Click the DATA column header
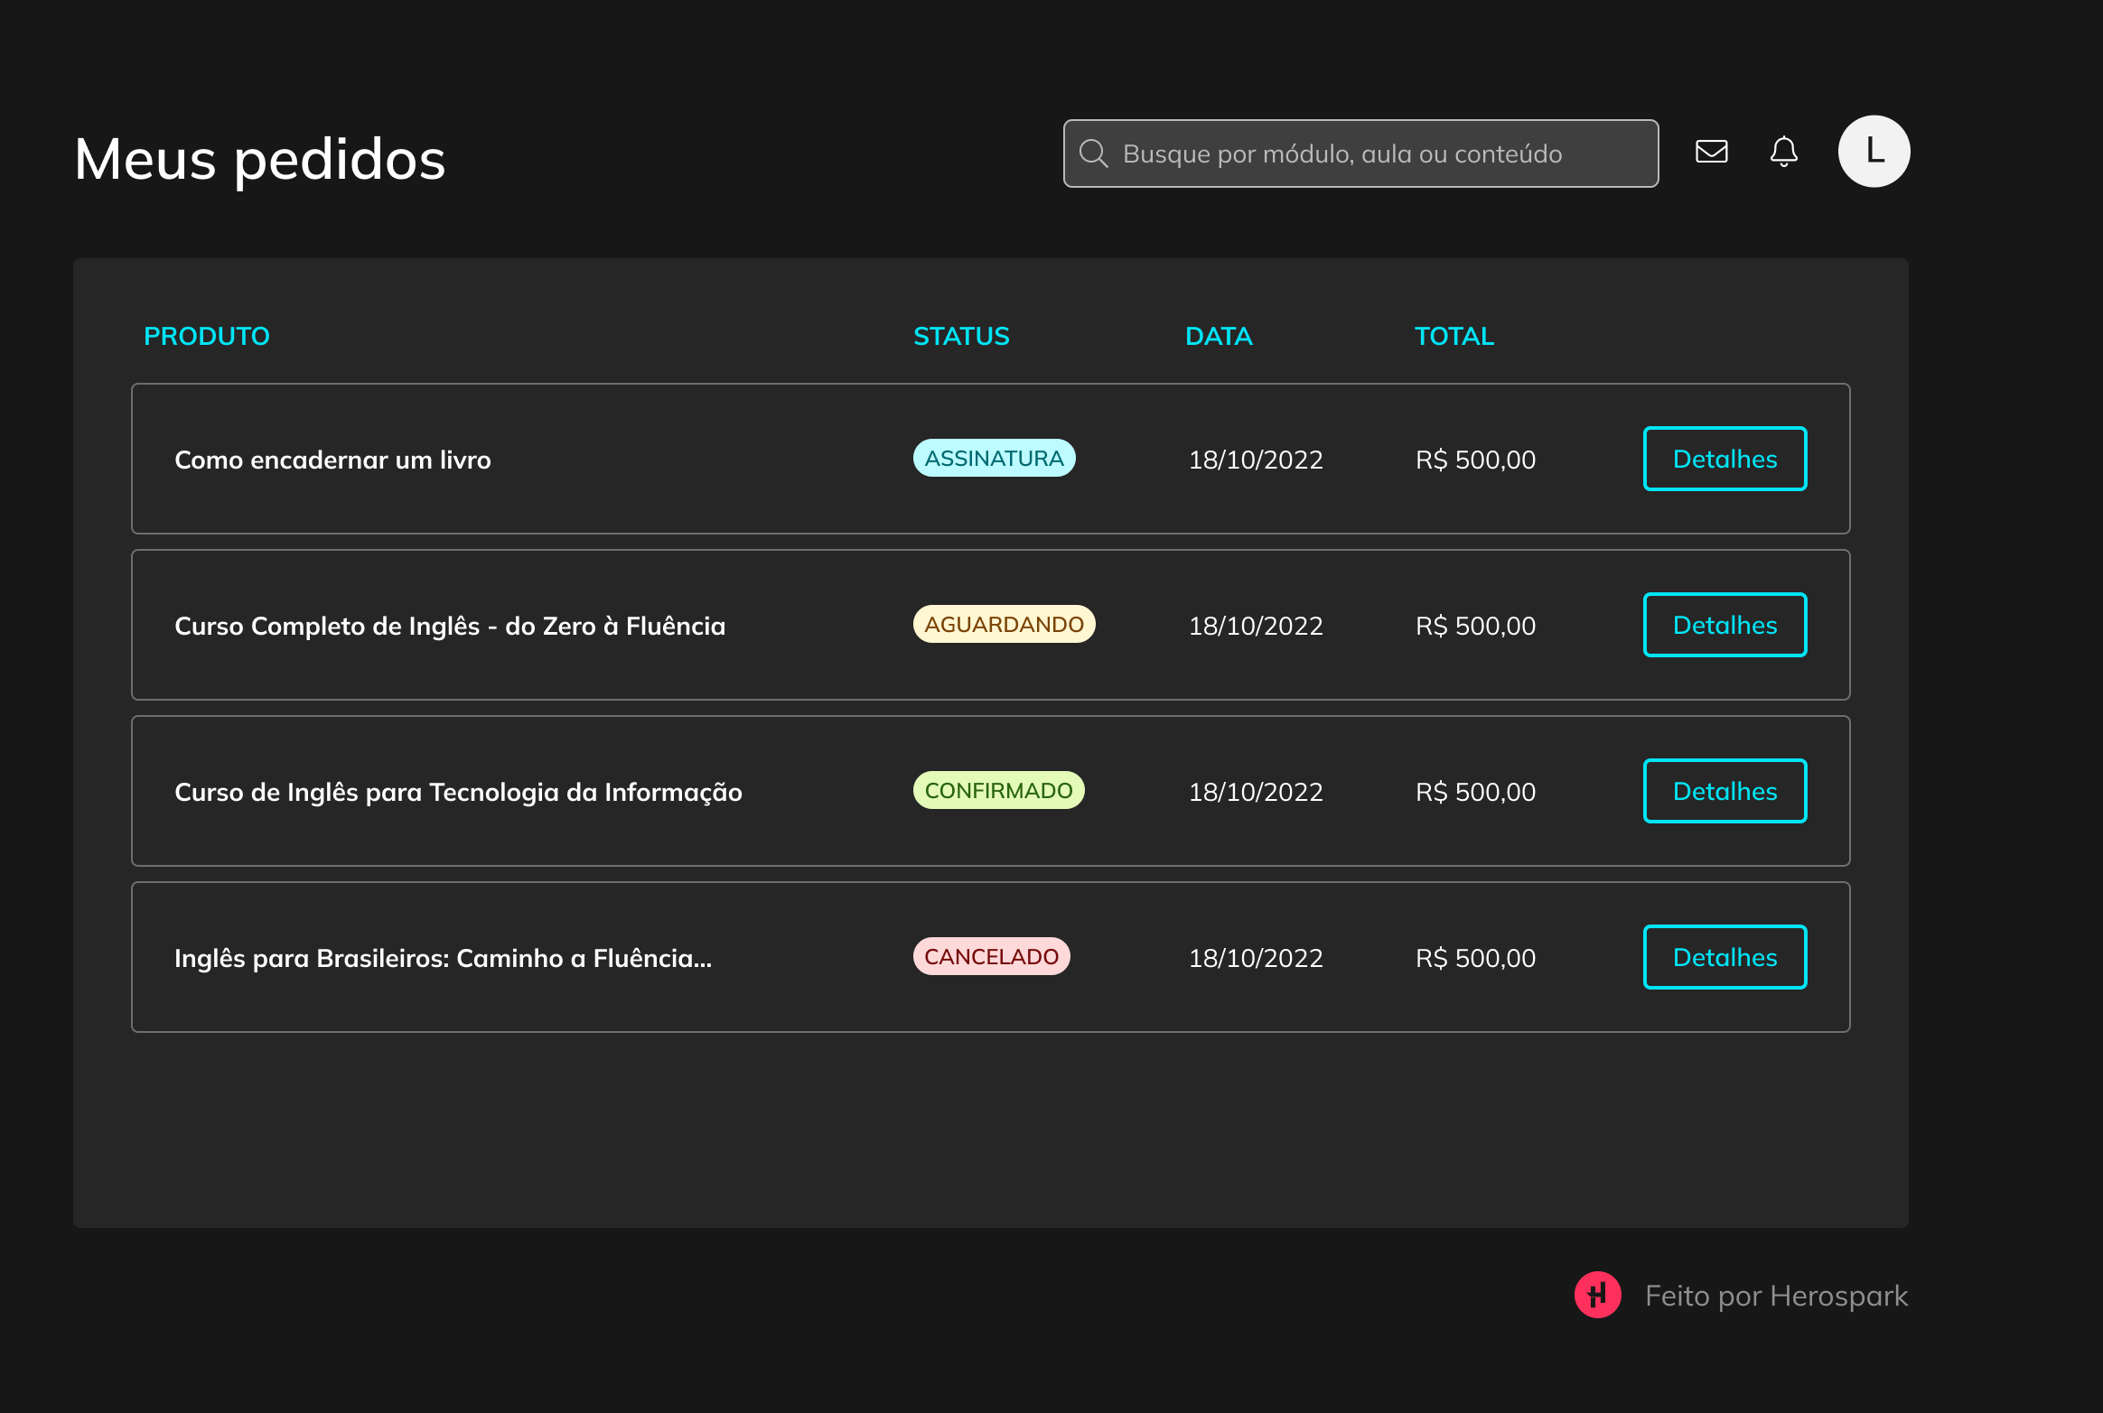Screen dimensions: 2103x1413 [1219, 336]
